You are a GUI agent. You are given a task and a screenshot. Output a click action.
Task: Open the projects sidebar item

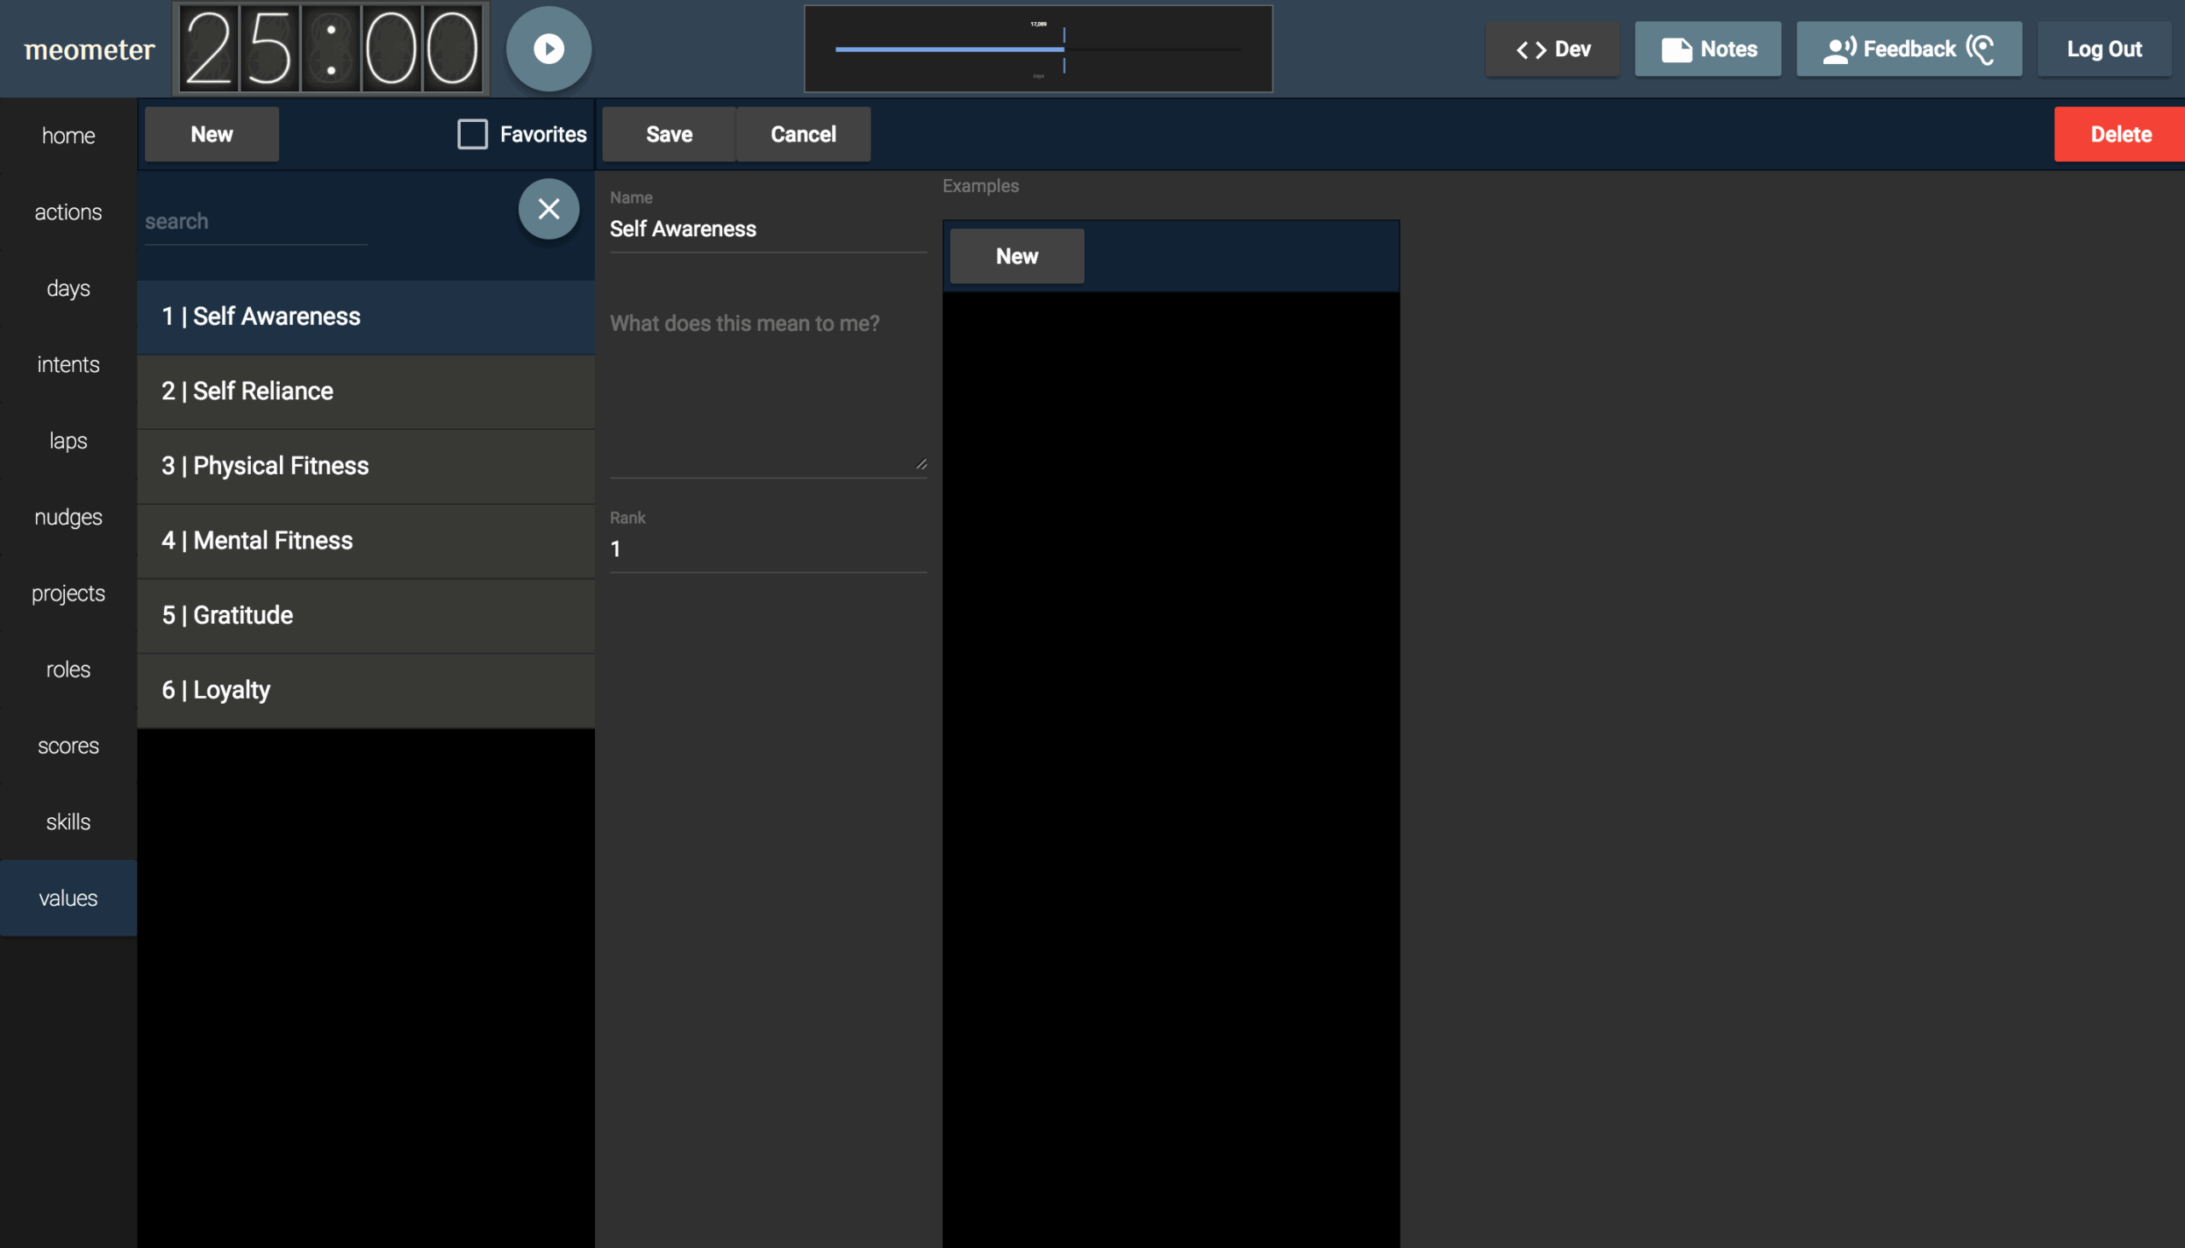[67, 593]
